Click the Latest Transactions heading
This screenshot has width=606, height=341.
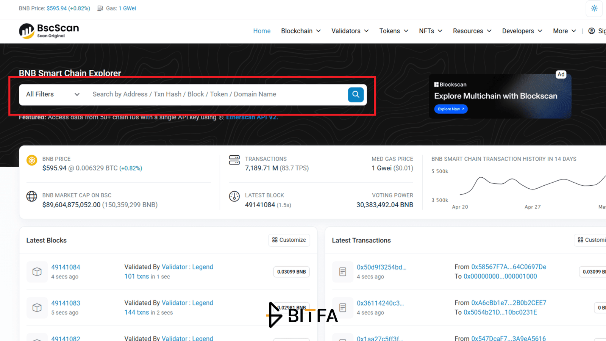point(361,240)
